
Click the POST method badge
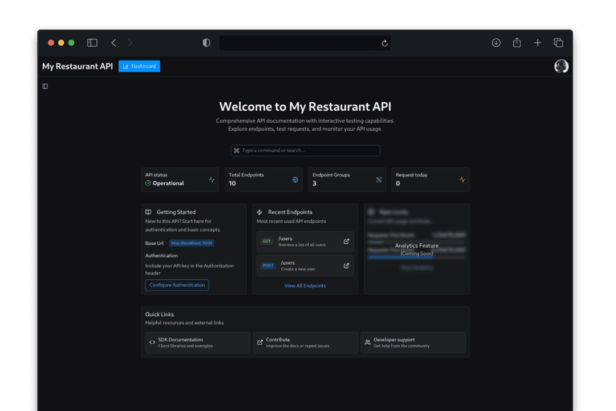268,266
